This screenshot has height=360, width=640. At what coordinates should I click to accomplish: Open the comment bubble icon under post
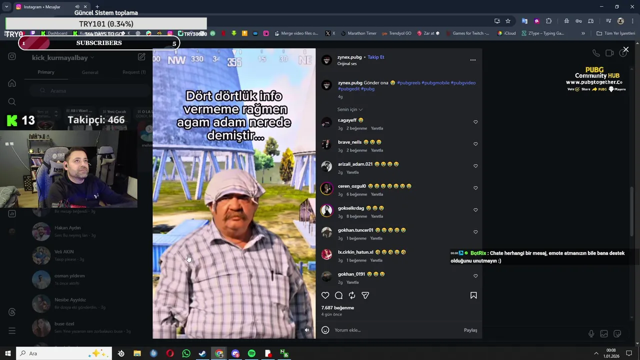coord(338,295)
